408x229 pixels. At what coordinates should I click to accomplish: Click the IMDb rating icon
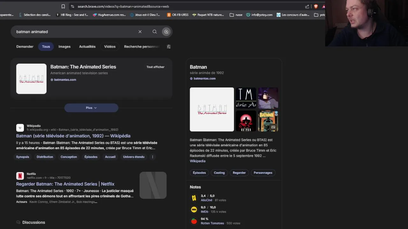pyautogui.click(x=194, y=209)
